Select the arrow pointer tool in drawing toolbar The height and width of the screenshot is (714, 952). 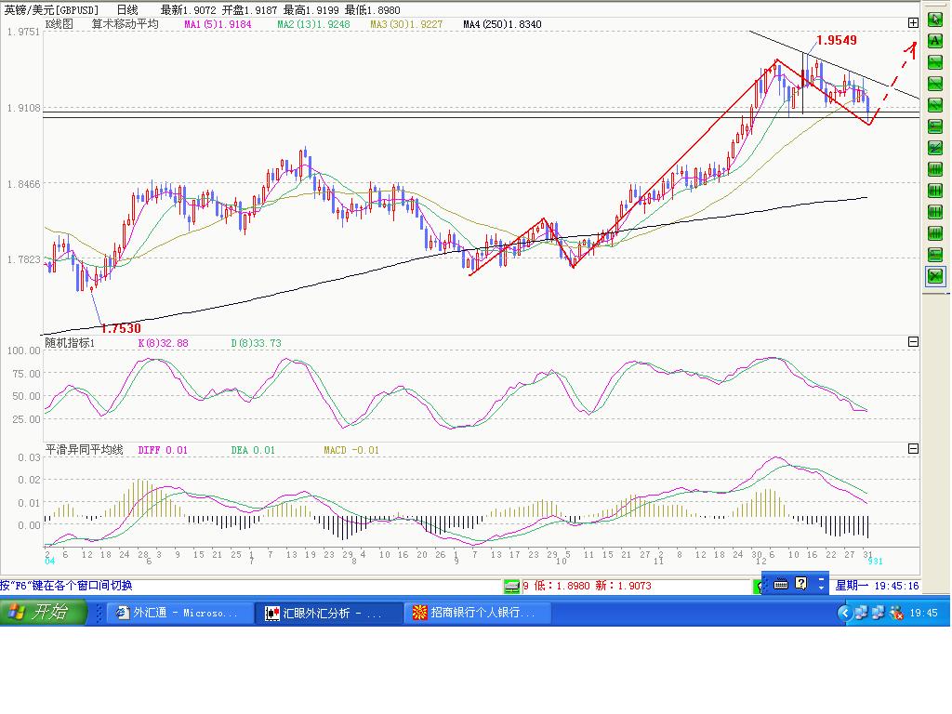[x=934, y=19]
